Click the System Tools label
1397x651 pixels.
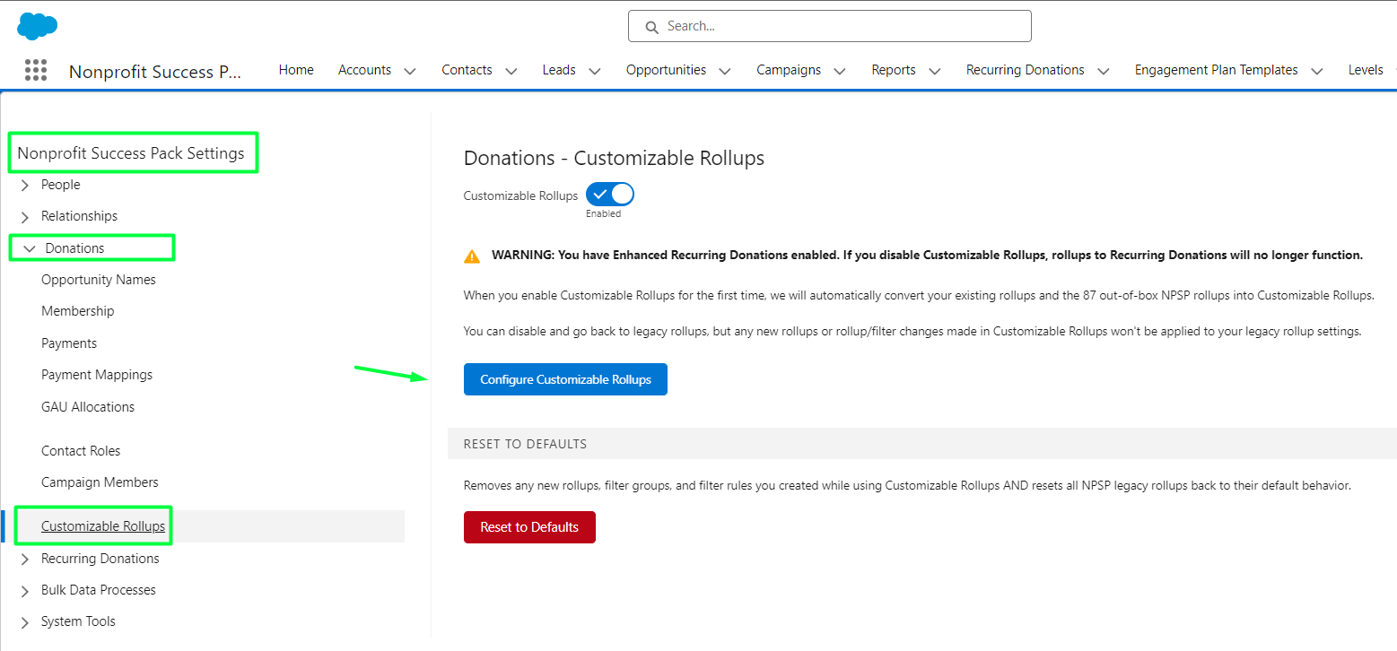click(x=78, y=621)
